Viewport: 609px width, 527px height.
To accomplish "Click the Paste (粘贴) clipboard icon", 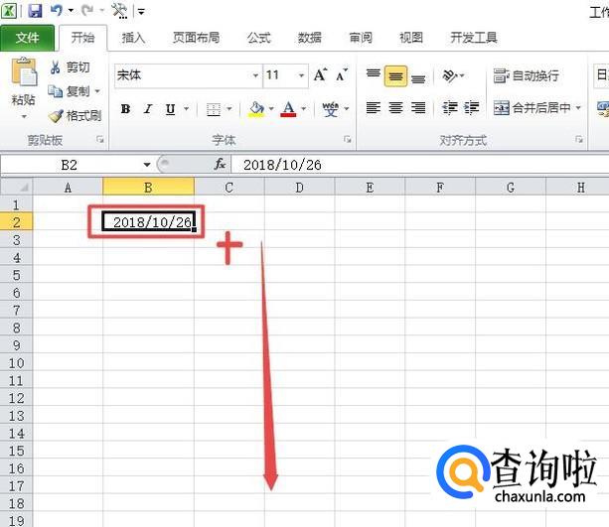I will pyautogui.click(x=23, y=75).
